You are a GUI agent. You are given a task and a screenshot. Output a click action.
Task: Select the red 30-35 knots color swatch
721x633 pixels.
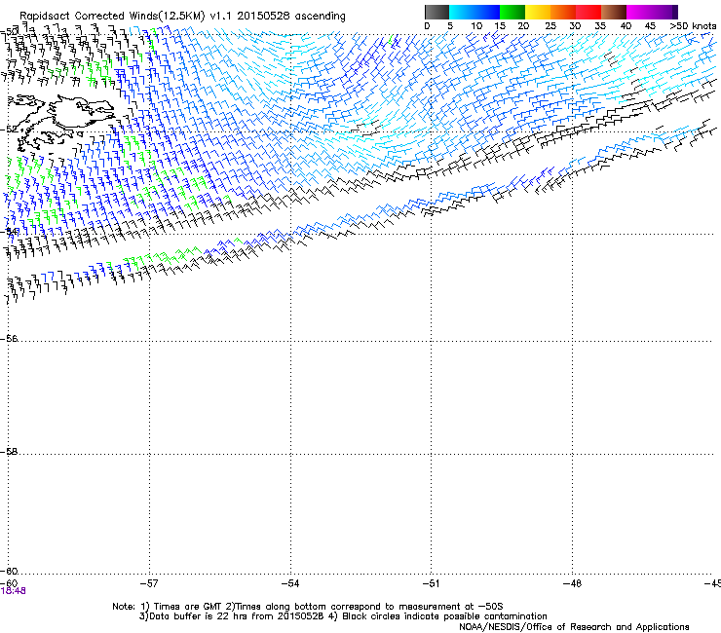click(x=588, y=12)
